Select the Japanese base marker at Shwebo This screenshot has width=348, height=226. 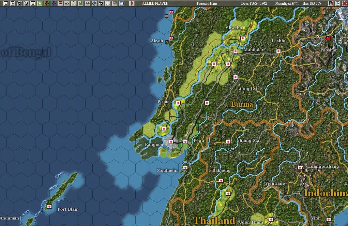243,38
